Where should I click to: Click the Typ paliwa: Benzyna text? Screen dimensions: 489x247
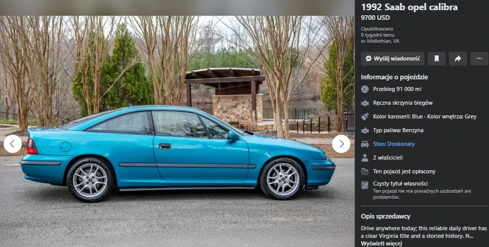click(x=398, y=130)
